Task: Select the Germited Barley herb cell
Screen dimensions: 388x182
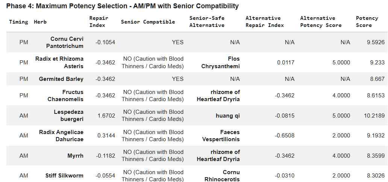Action: point(61,79)
